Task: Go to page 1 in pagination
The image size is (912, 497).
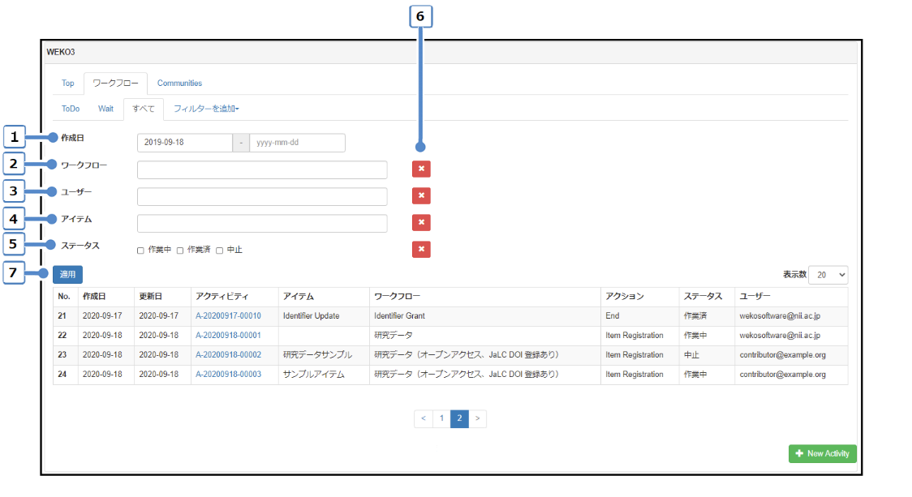Action: [x=441, y=418]
